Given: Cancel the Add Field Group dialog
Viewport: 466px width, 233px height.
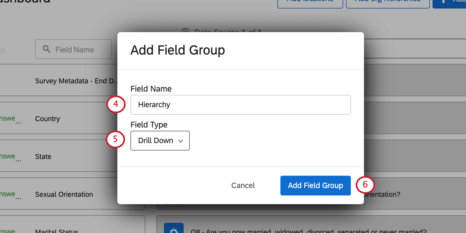Looking at the screenshot, I should (243, 186).
